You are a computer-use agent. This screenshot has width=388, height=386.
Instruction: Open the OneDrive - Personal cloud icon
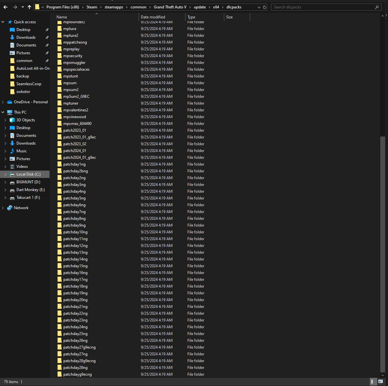click(10, 102)
